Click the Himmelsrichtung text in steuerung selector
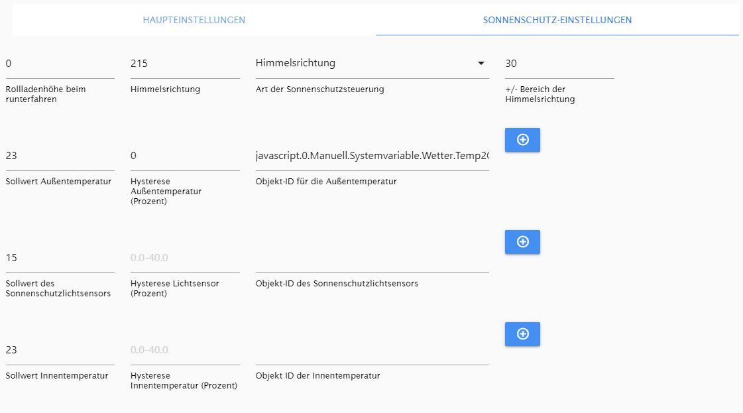The image size is (743, 413). (x=295, y=63)
